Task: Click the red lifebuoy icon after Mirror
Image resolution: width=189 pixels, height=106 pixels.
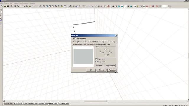Action: click(x=109, y=6)
